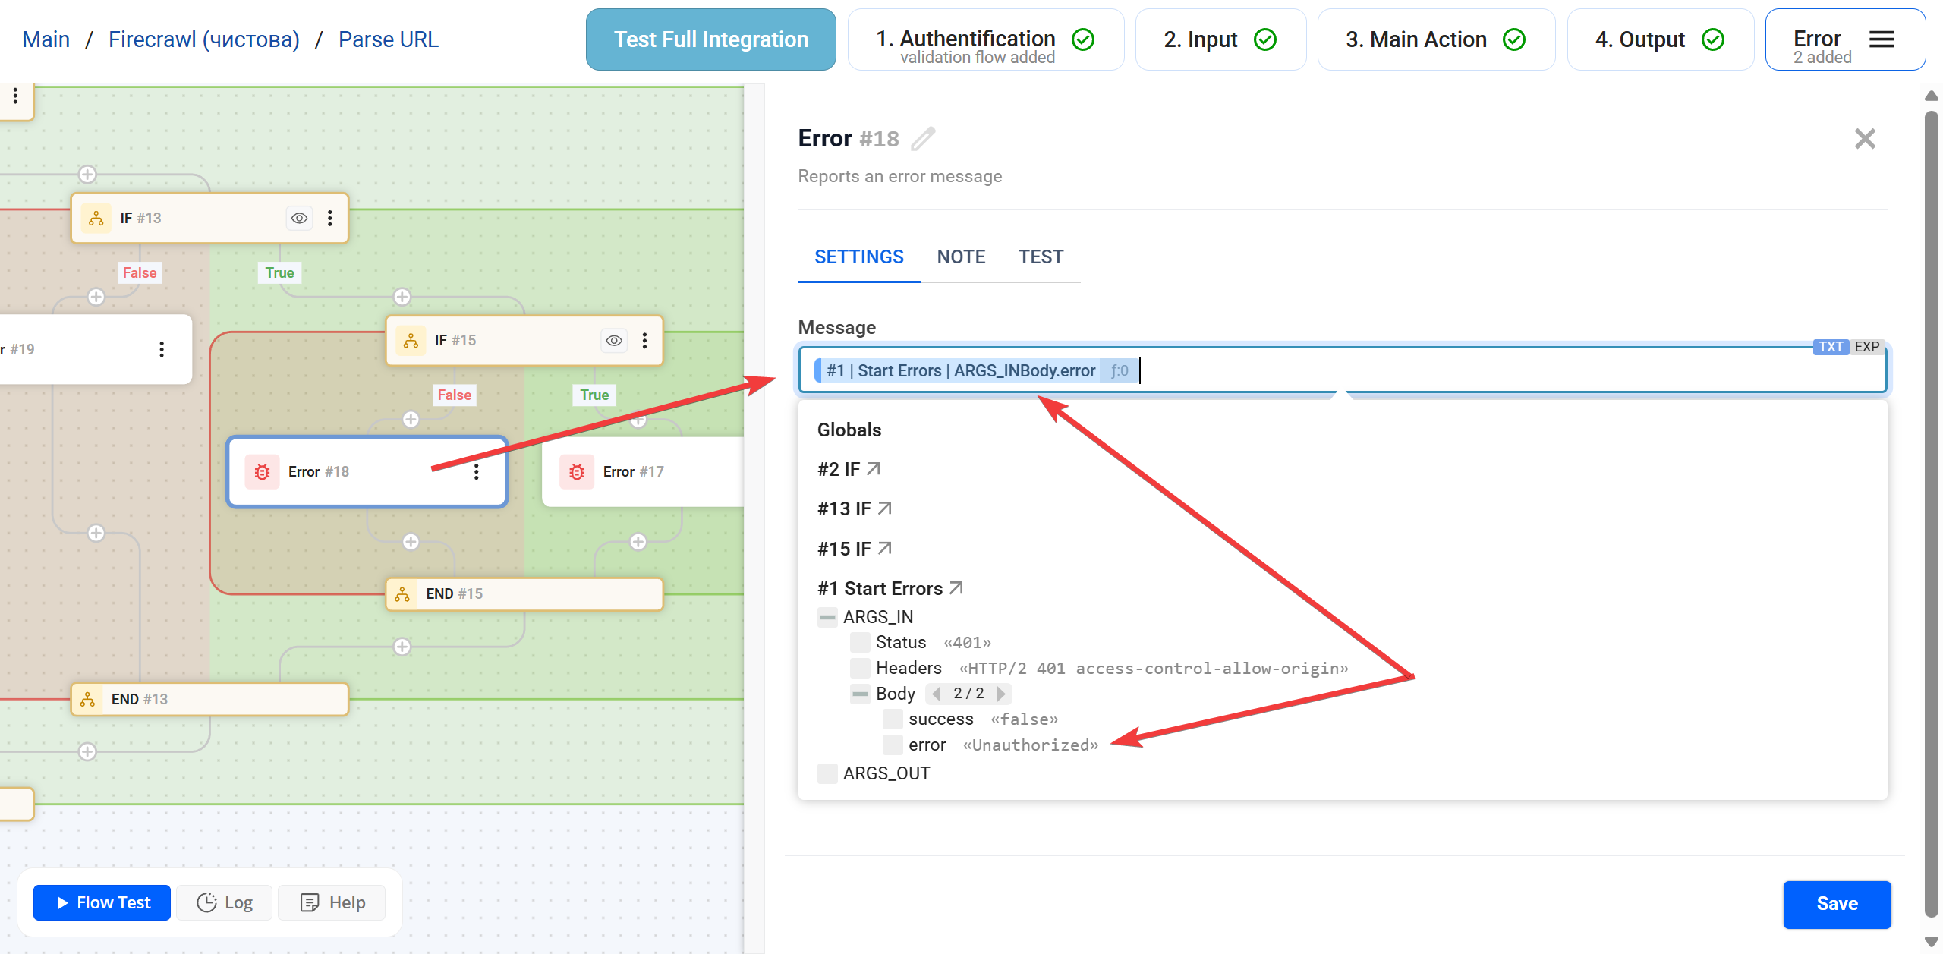Open the Error hamburger menu in top bar

1882,39
